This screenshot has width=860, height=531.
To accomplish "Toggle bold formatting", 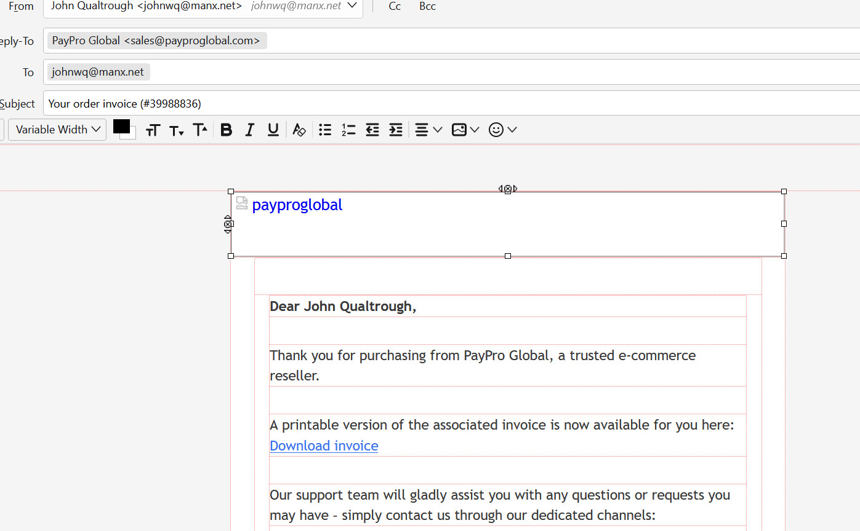I will coord(227,130).
